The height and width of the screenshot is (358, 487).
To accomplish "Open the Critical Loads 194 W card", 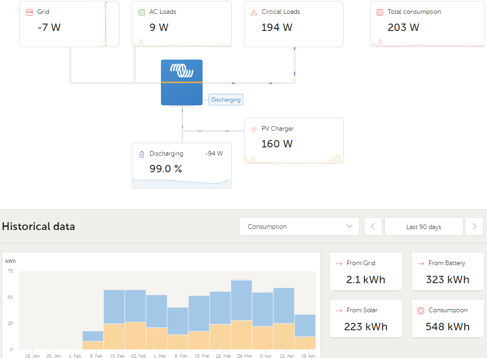I will (294, 24).
